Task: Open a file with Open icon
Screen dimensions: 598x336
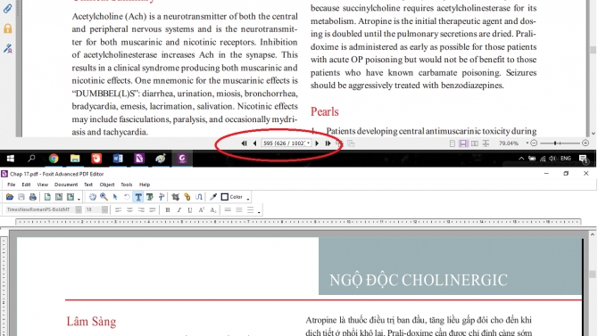Action: tap(10, 197)
